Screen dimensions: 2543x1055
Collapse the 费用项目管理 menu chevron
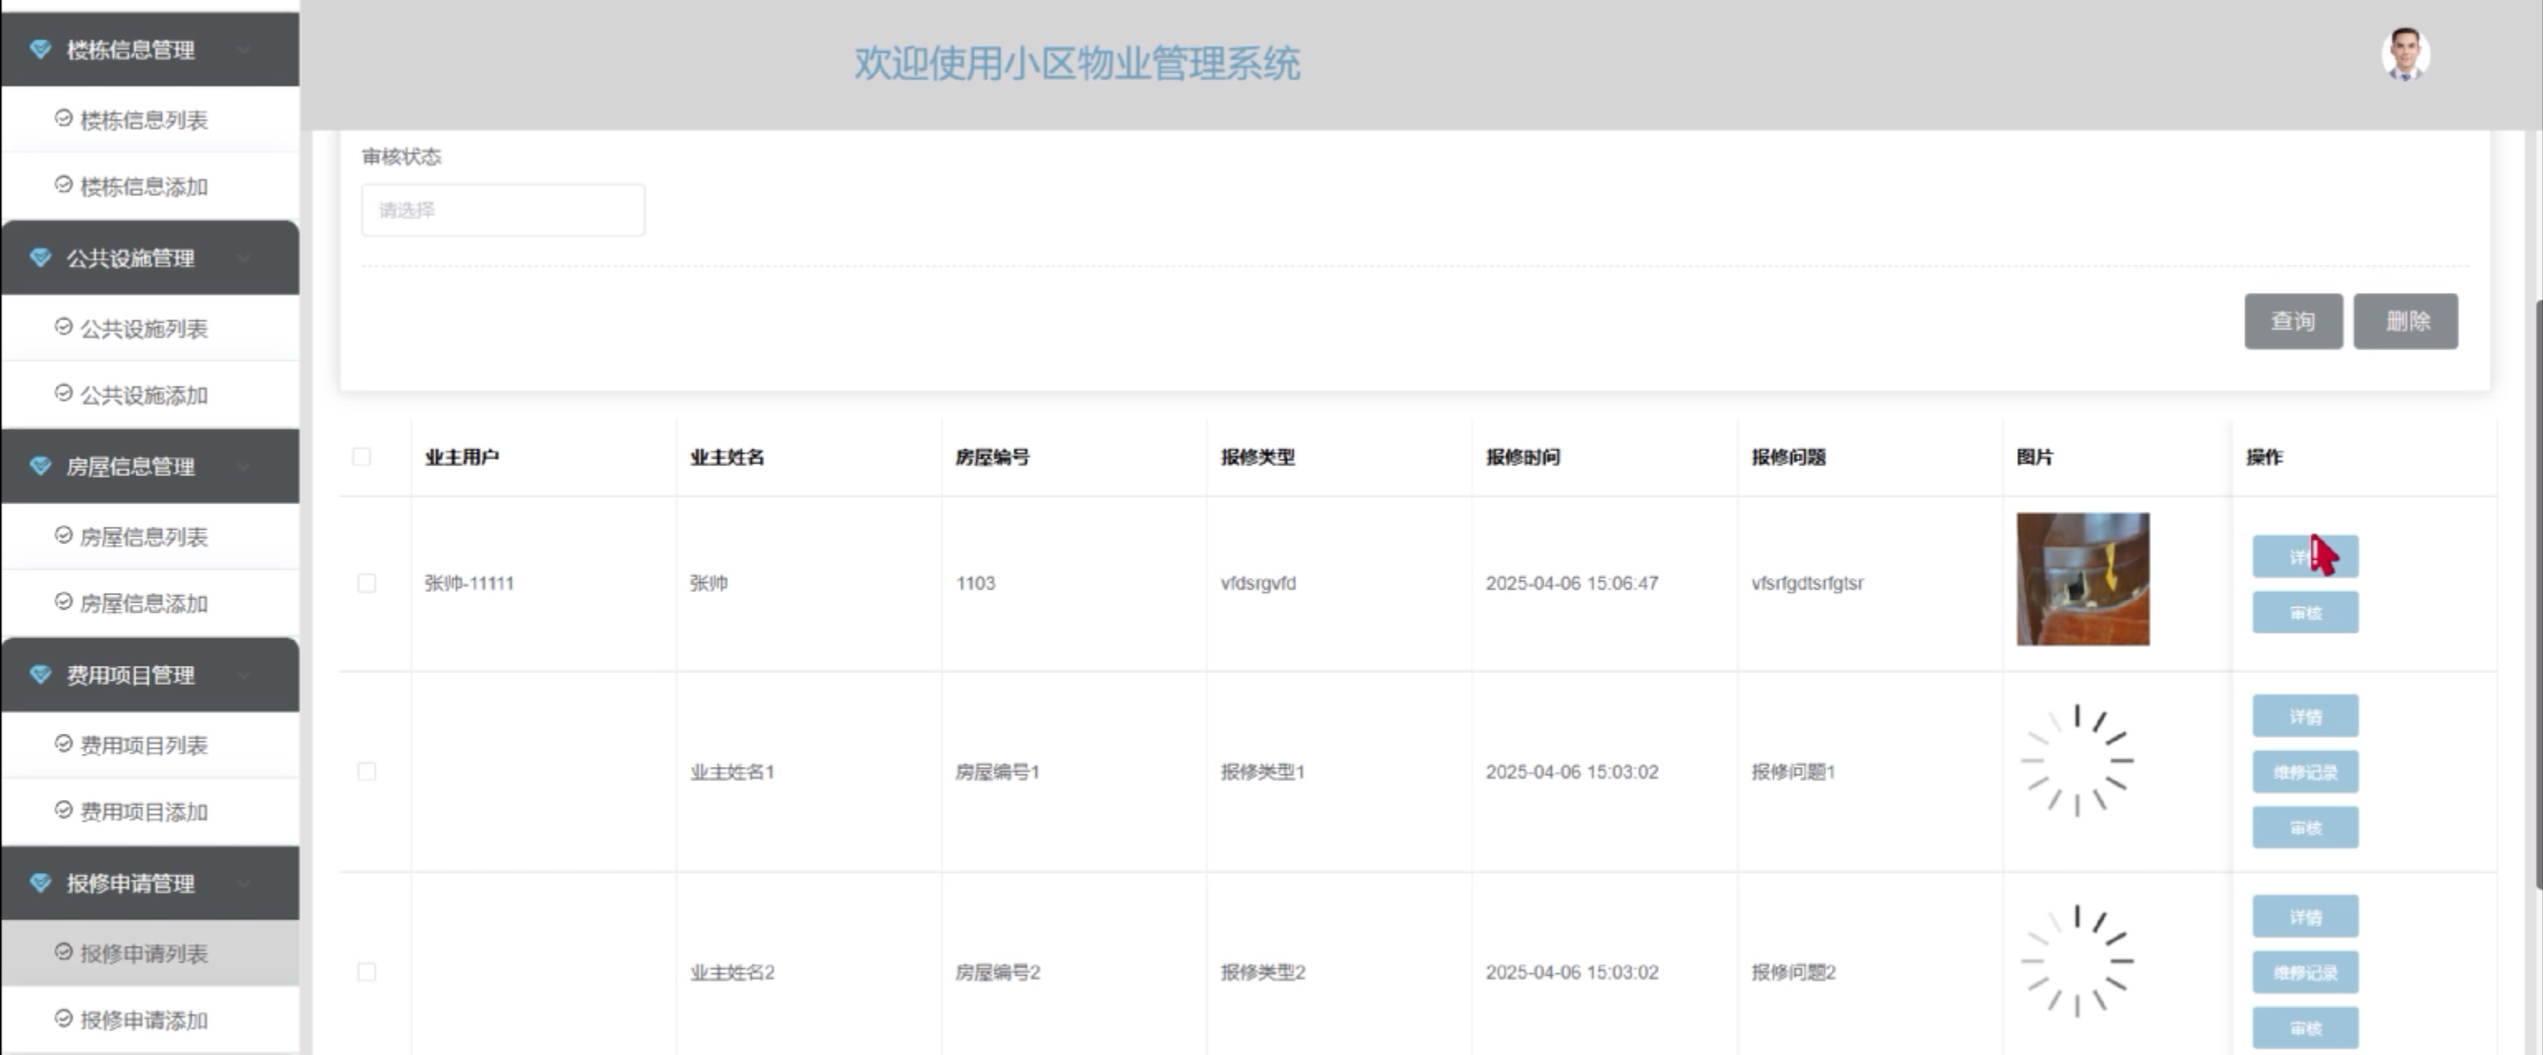(243, 675)
